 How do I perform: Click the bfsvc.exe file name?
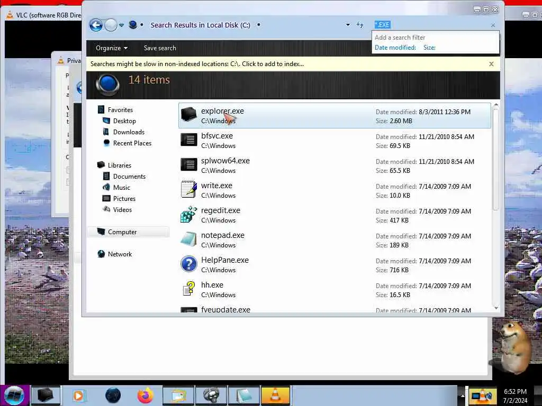(216, 136)
